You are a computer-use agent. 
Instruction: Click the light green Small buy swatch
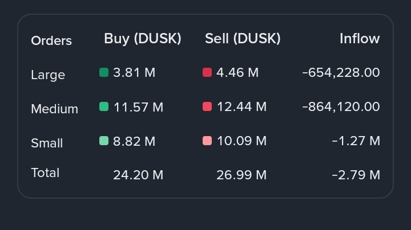click(x=104, y=141)
